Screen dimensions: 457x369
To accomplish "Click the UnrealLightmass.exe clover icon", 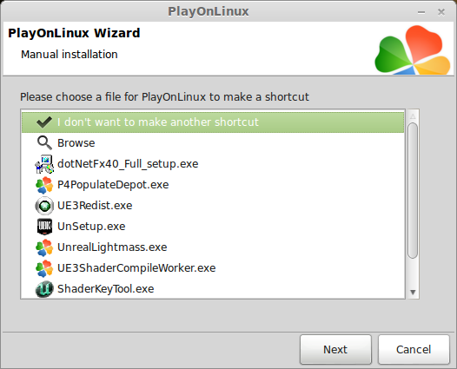I will click(x=44, y=247).
